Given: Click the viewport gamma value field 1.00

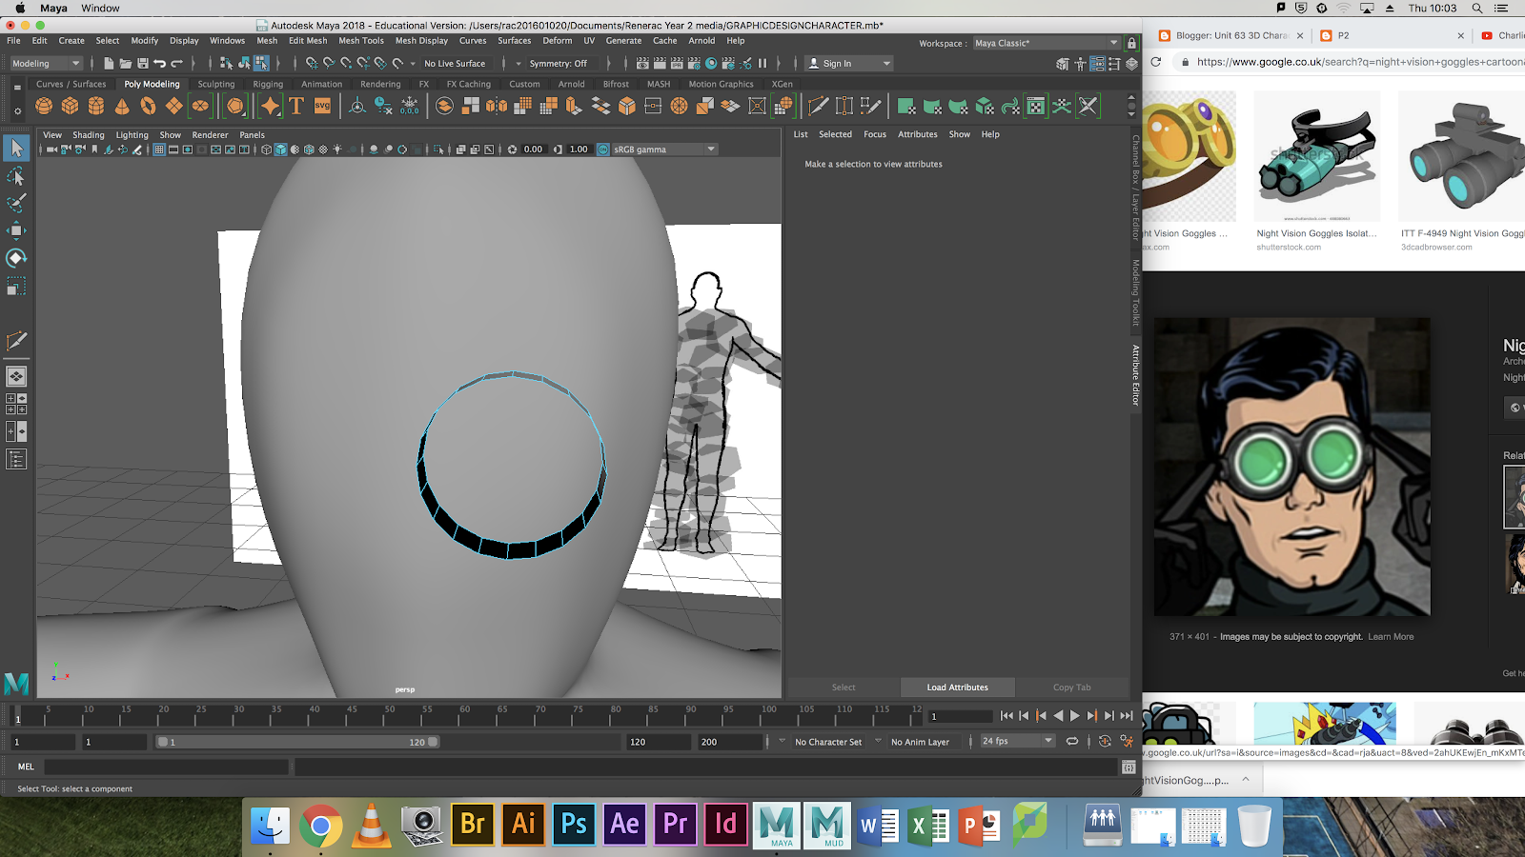Looking at the screenshot, I should 579,149.
